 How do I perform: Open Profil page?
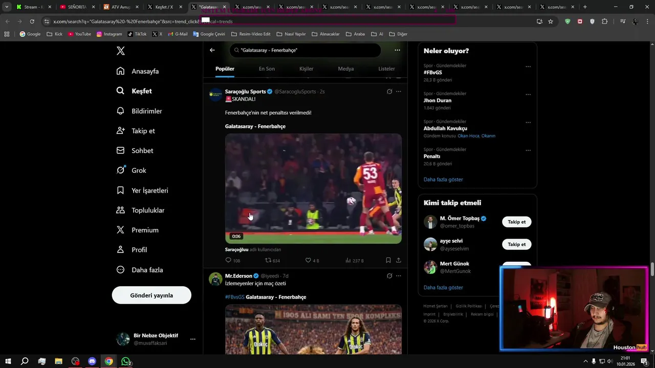coord(132,249)
